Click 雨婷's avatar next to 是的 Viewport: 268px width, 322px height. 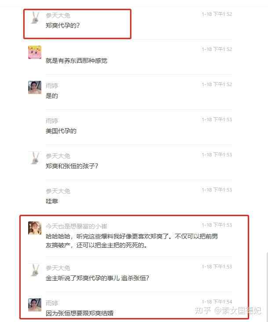(x=35, y=87)
